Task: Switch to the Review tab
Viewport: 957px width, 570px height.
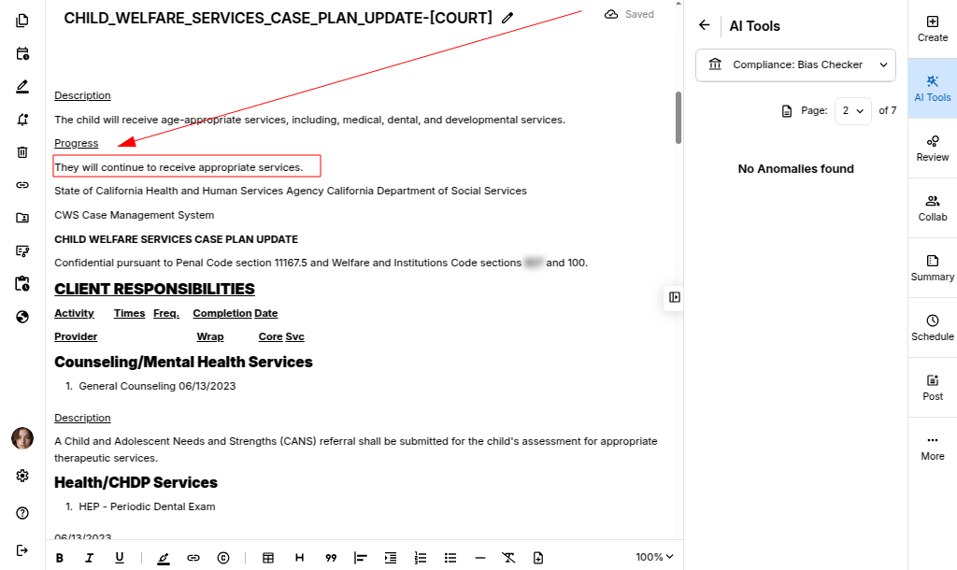Action: pyautogui.click(x=932, y=149)
